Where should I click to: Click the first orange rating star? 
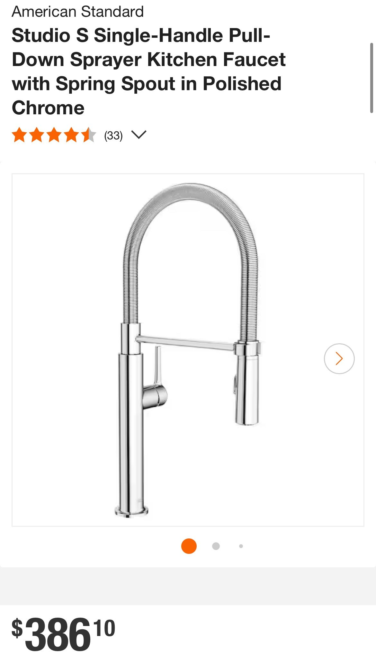19,135
